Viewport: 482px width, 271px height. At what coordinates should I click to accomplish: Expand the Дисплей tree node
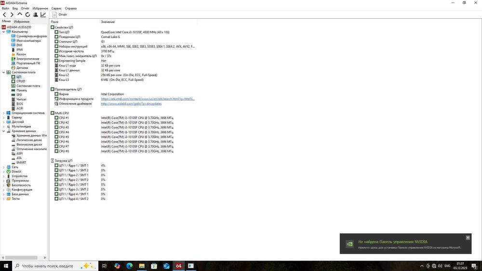pos(4,122)
